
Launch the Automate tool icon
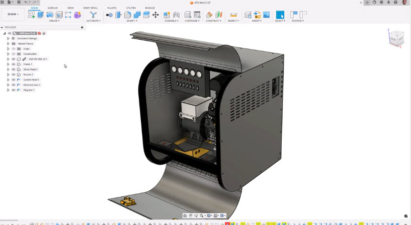point(93,15)
